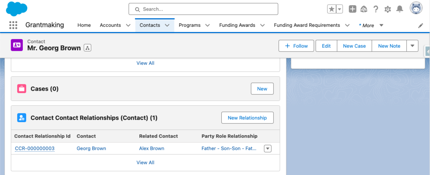Screen dimensions: 430x175
Task: Expand the collapsed right sidebar handle
Action: tap(427, 52)
